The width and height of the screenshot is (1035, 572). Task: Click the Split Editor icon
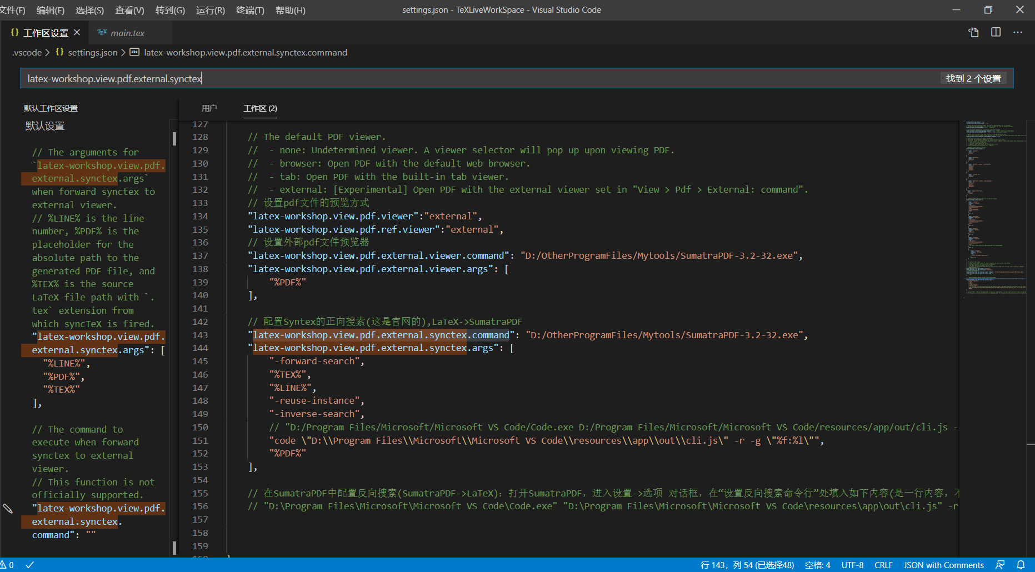point(995,32)
